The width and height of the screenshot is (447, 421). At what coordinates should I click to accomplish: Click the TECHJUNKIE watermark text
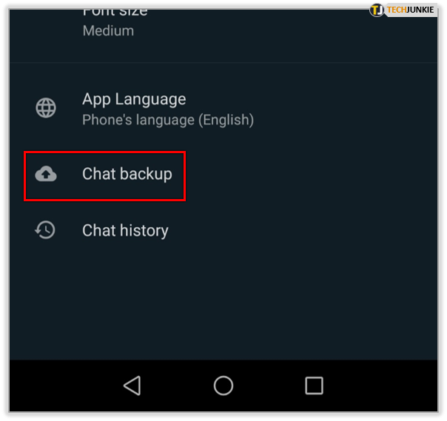click(x=411, y=10)
